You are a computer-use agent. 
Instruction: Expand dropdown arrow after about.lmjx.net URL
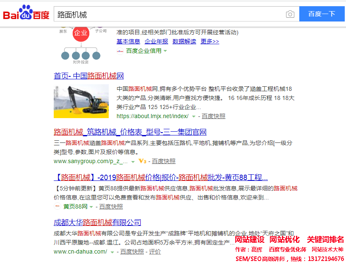(x=193, y=116)
